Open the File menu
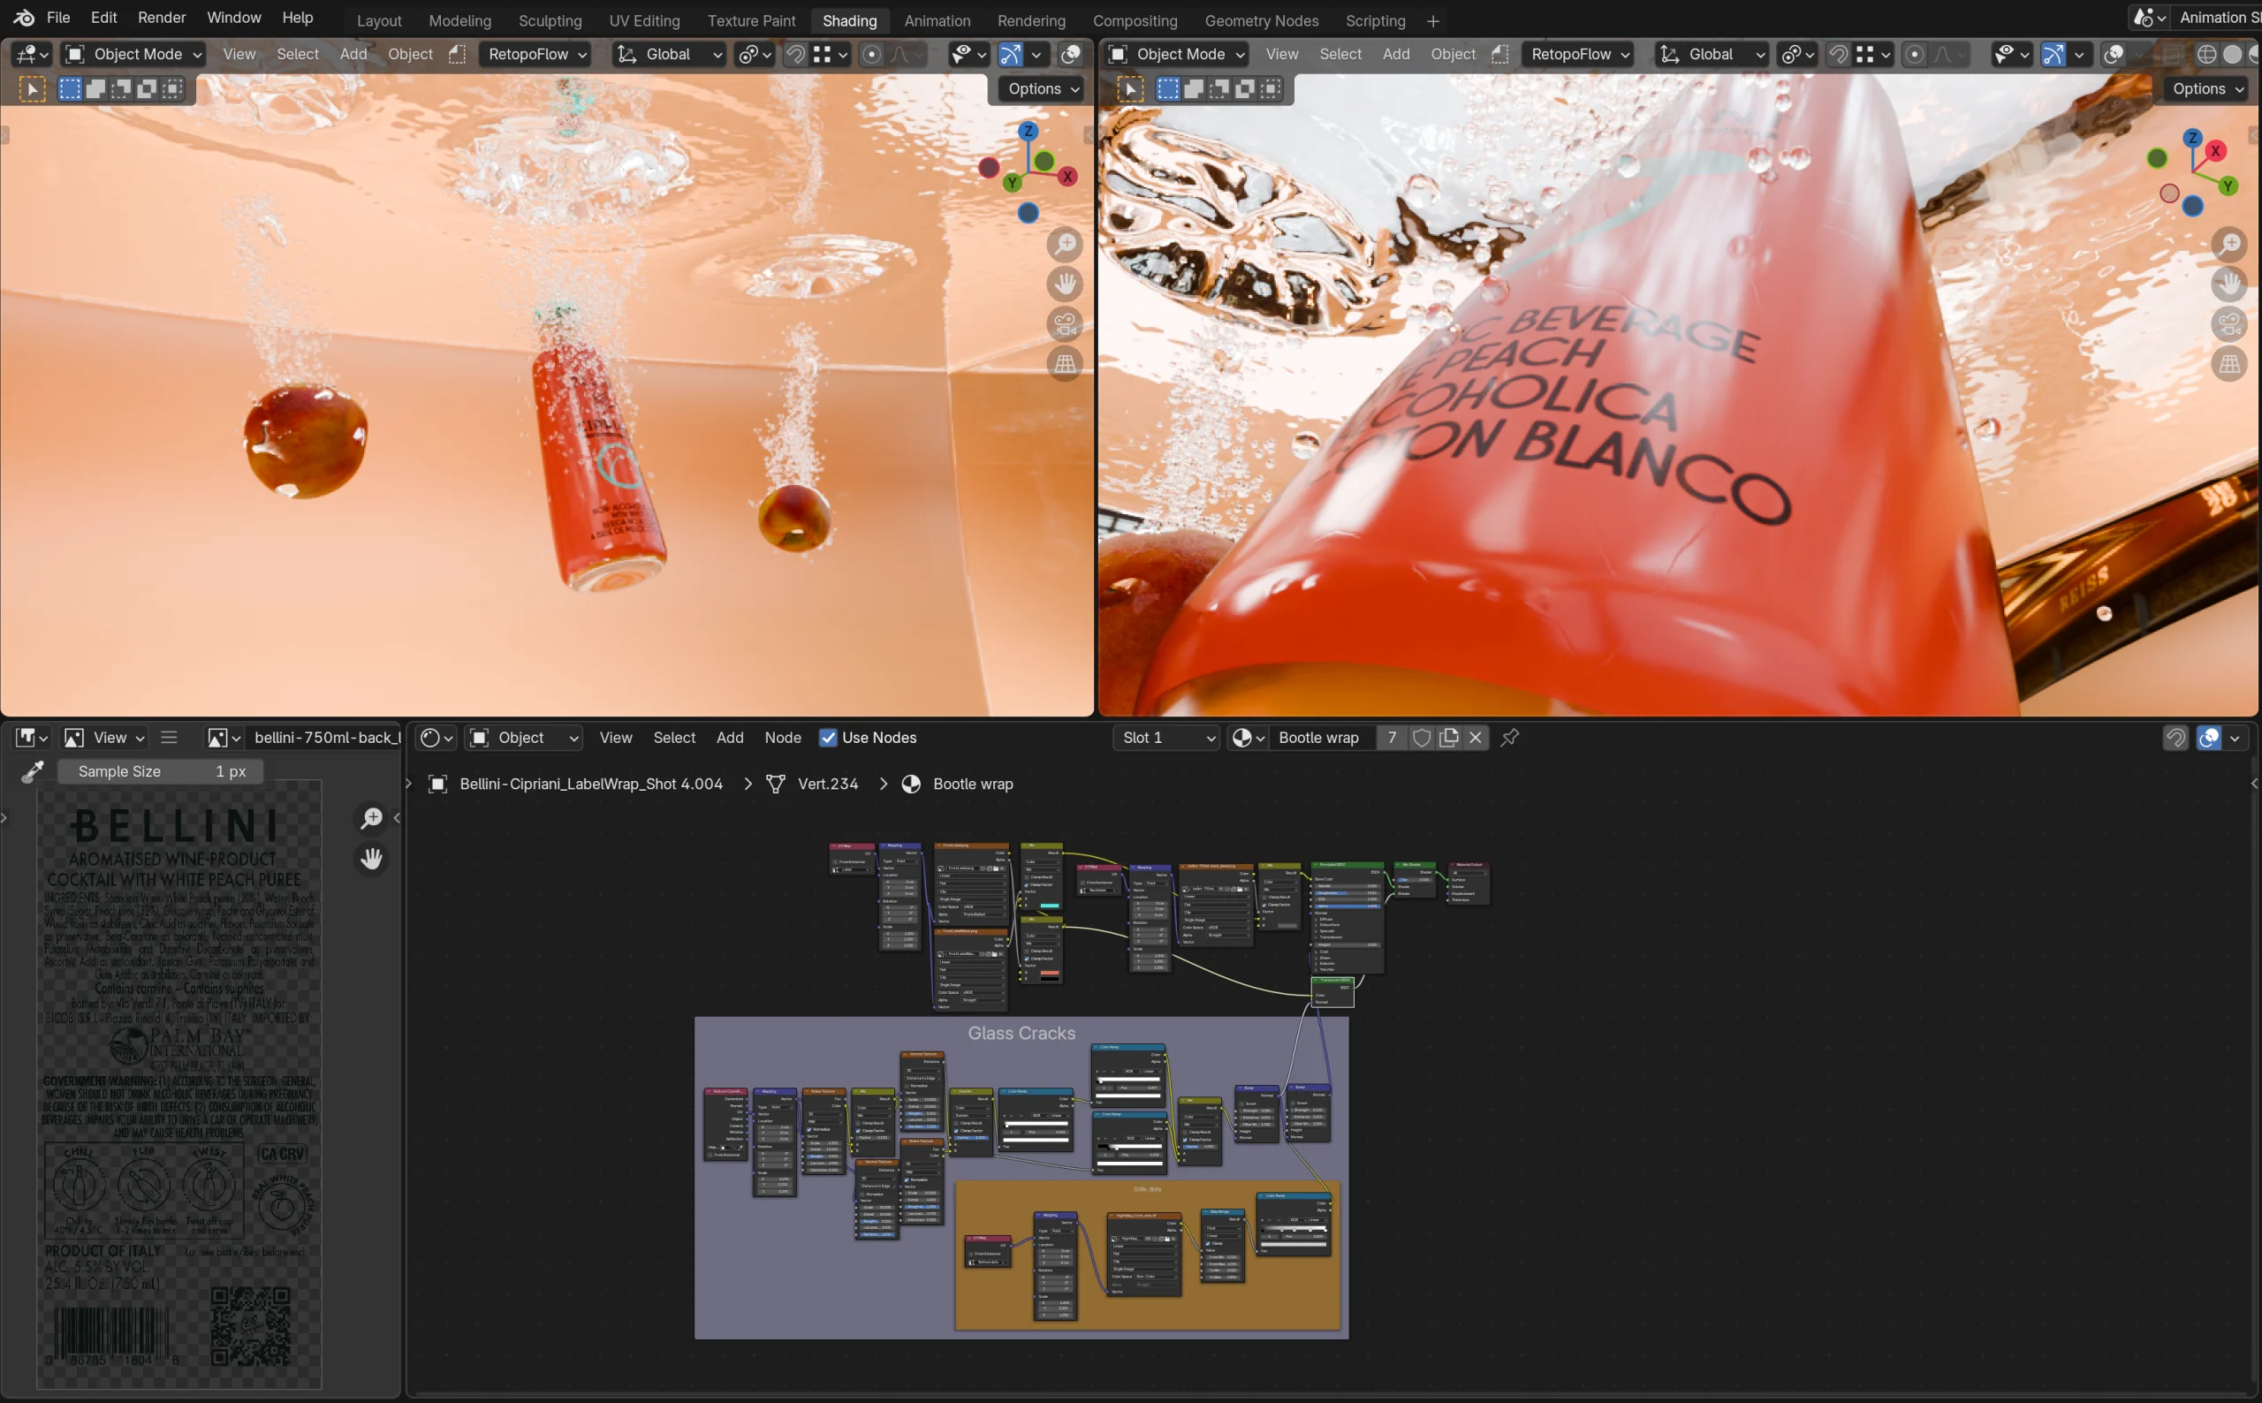The height and width of the screenshot is (1403, 2262). tap(57, 18)
